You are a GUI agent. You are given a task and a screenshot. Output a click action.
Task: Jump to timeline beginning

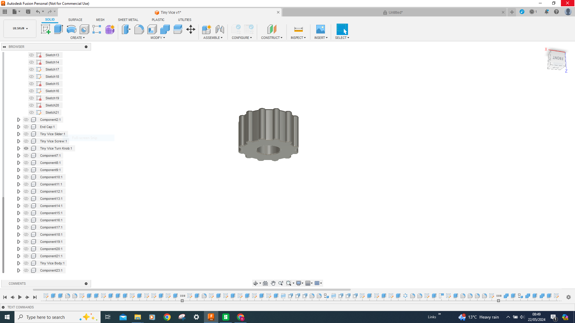click(5, 297)
